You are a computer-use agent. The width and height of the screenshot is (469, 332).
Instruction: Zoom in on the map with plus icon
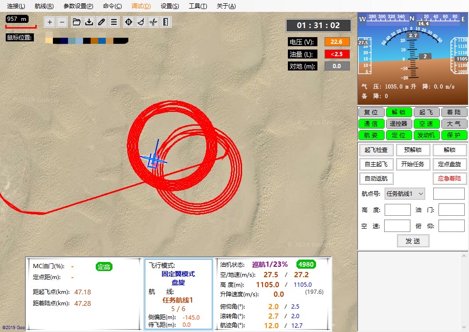click(x=50, y=22)
